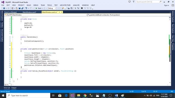Image resolution: width=175 pixels, height=98 pixels.
Task: Open the Debug configuration dropdown
Action: [52, 8]
